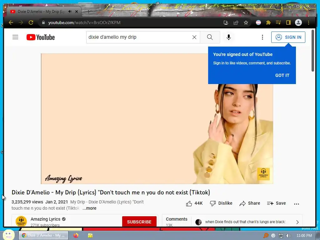
Task: Open the volume speaker tray icon
Action: (x=288, y=236)
